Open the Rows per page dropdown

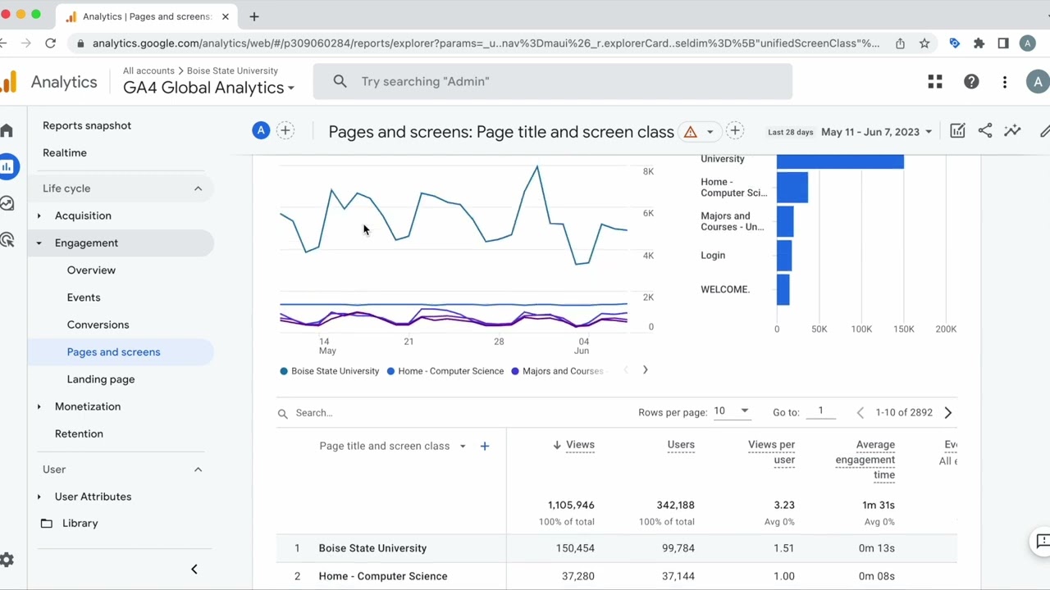point(732,411)
